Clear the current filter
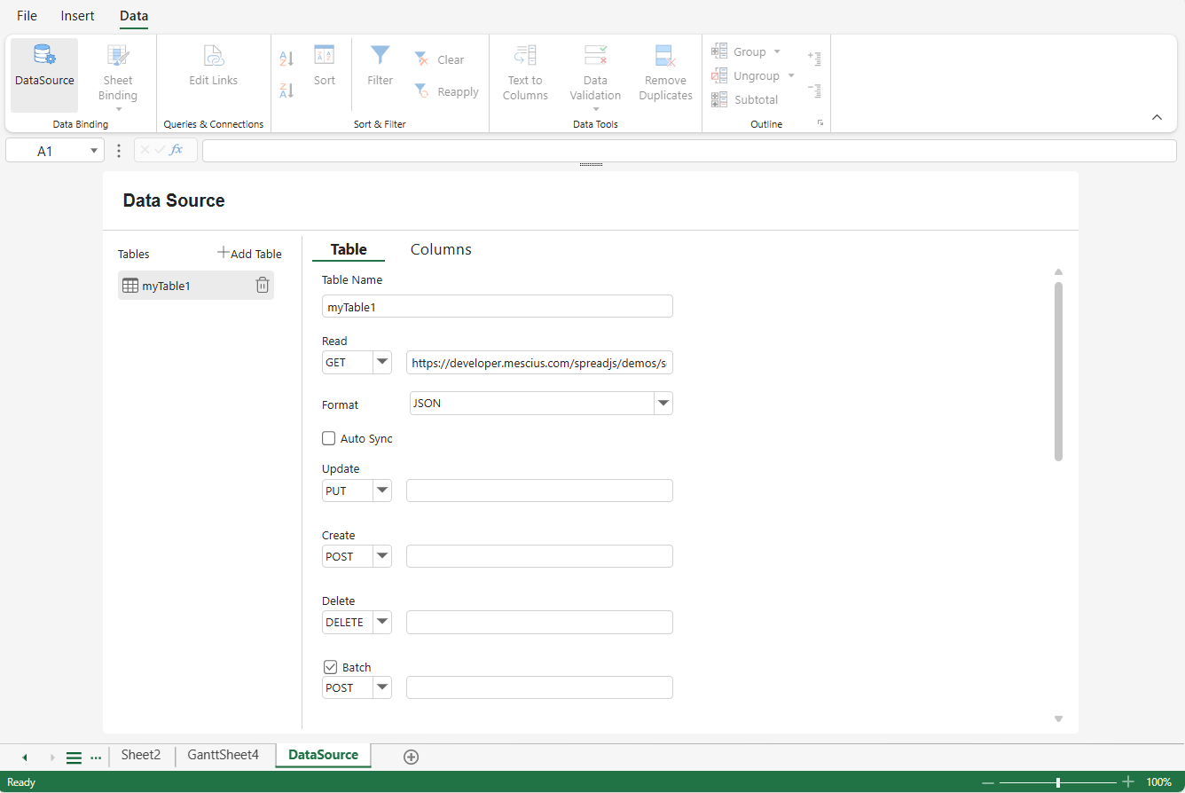This screenshot has width=1185, height=793. [439, 59]
